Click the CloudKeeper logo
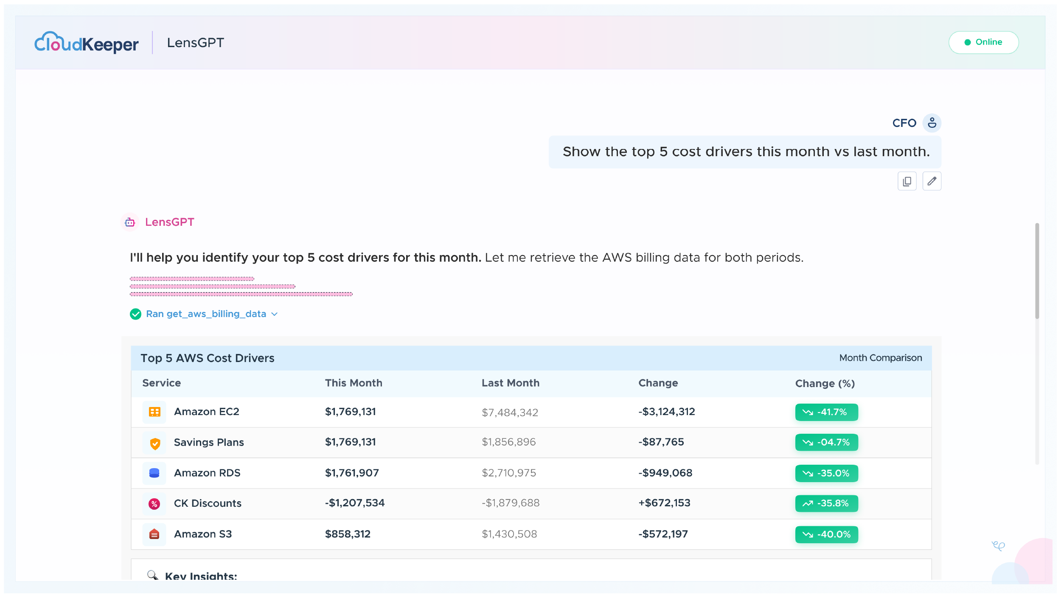The height and width of the screenshot is (598, 1061). tap(87, 42)
